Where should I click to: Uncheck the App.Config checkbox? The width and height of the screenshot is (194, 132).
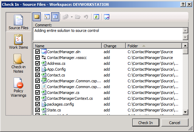[37, 69]
